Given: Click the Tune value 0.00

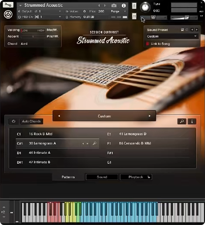Looking at the screenshot, I should coord(156,11).
